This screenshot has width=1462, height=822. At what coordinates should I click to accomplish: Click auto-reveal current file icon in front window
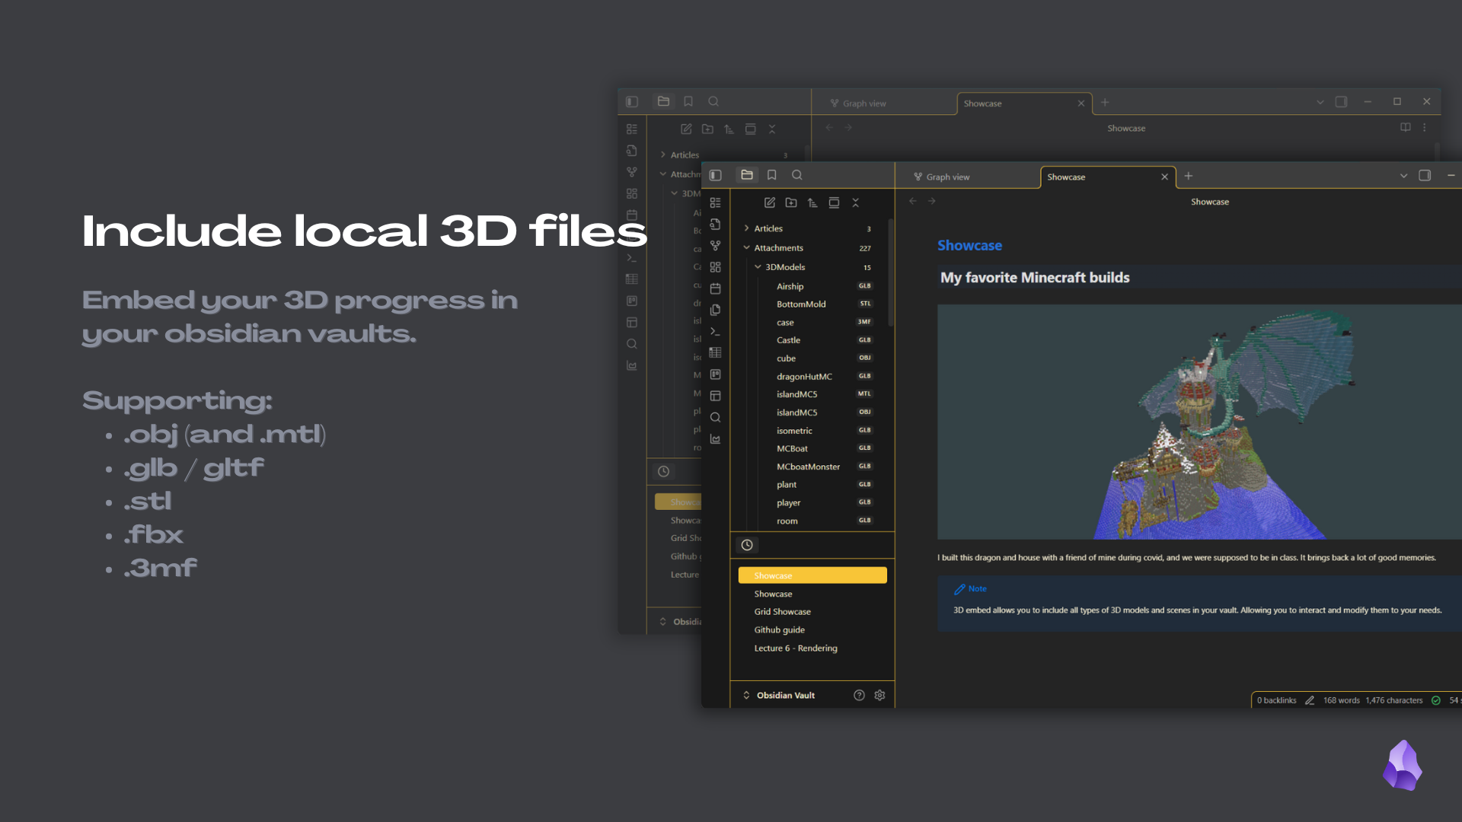(834, 202)
